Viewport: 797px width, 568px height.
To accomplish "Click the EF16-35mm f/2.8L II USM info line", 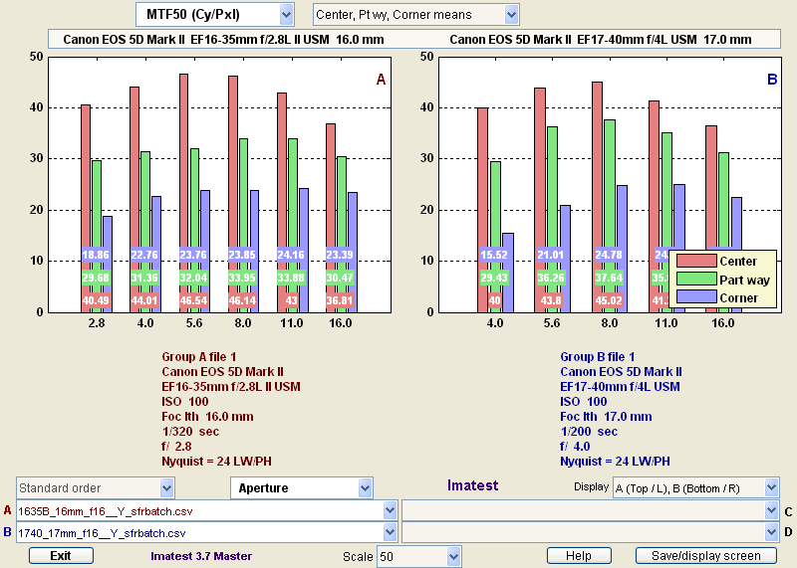I will point(231,387).
